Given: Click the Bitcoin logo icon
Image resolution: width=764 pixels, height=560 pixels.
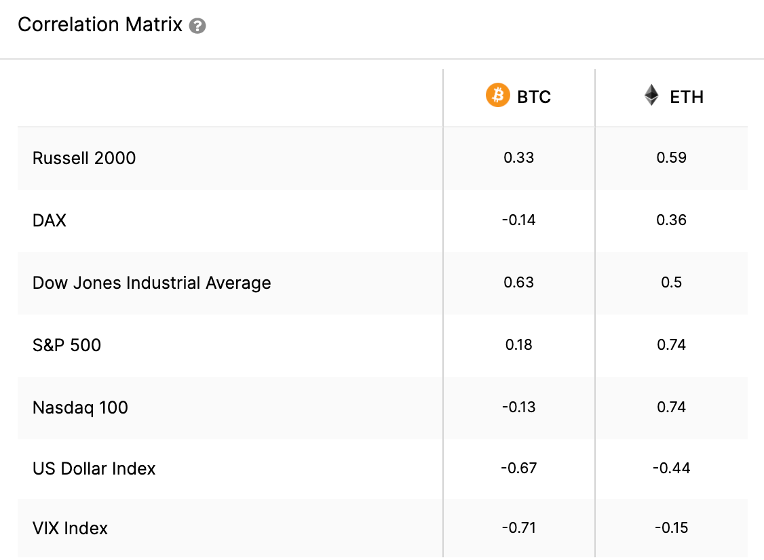Looking at the screenshot, I should (497, 96).
